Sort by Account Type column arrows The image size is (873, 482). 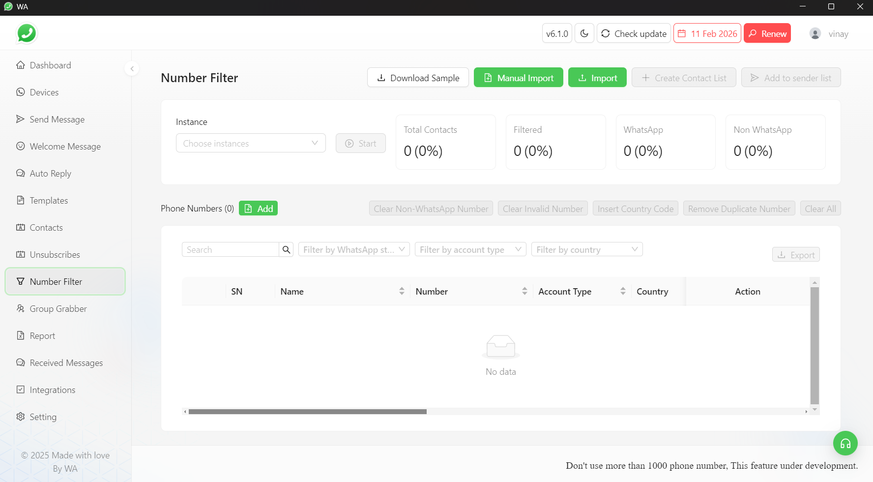point(623,291)
